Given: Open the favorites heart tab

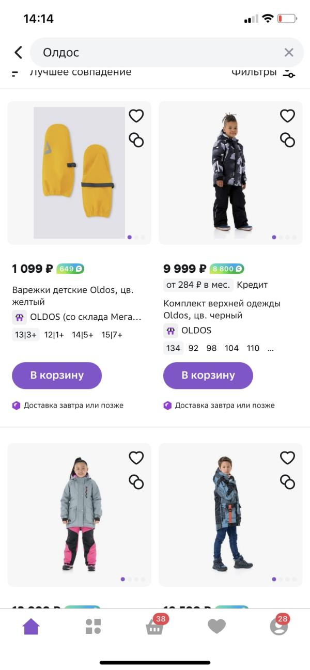Looking at the screenshot, I should pos(216,627).
